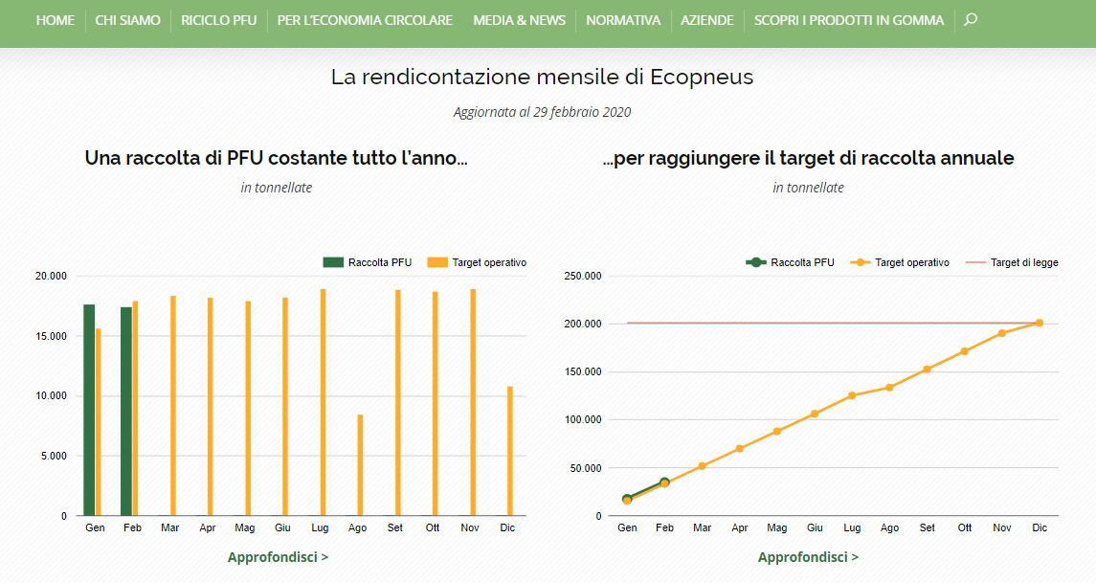
Task: Select the orange Set target bar
Action: click(398, 403)
